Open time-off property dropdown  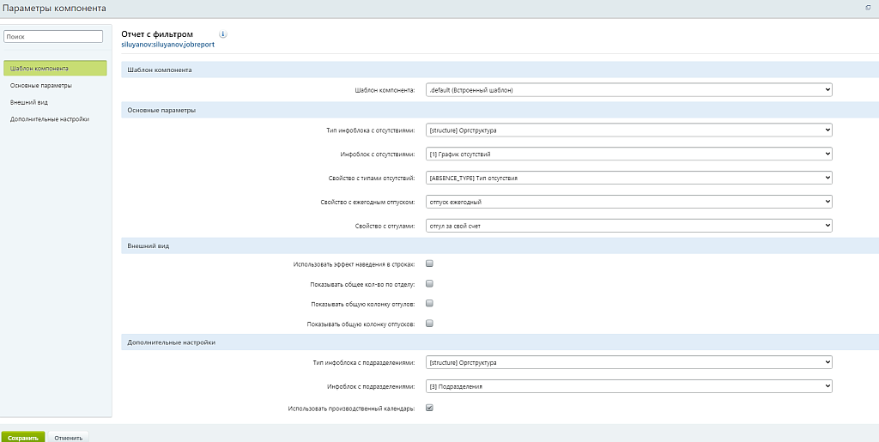628,225
